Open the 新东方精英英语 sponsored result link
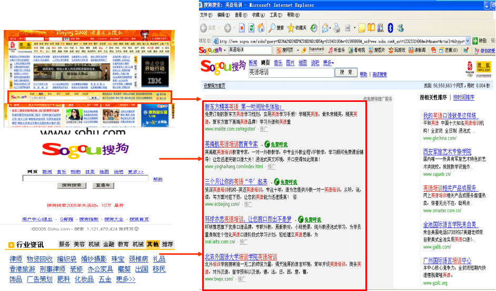 tap(243, 107)
